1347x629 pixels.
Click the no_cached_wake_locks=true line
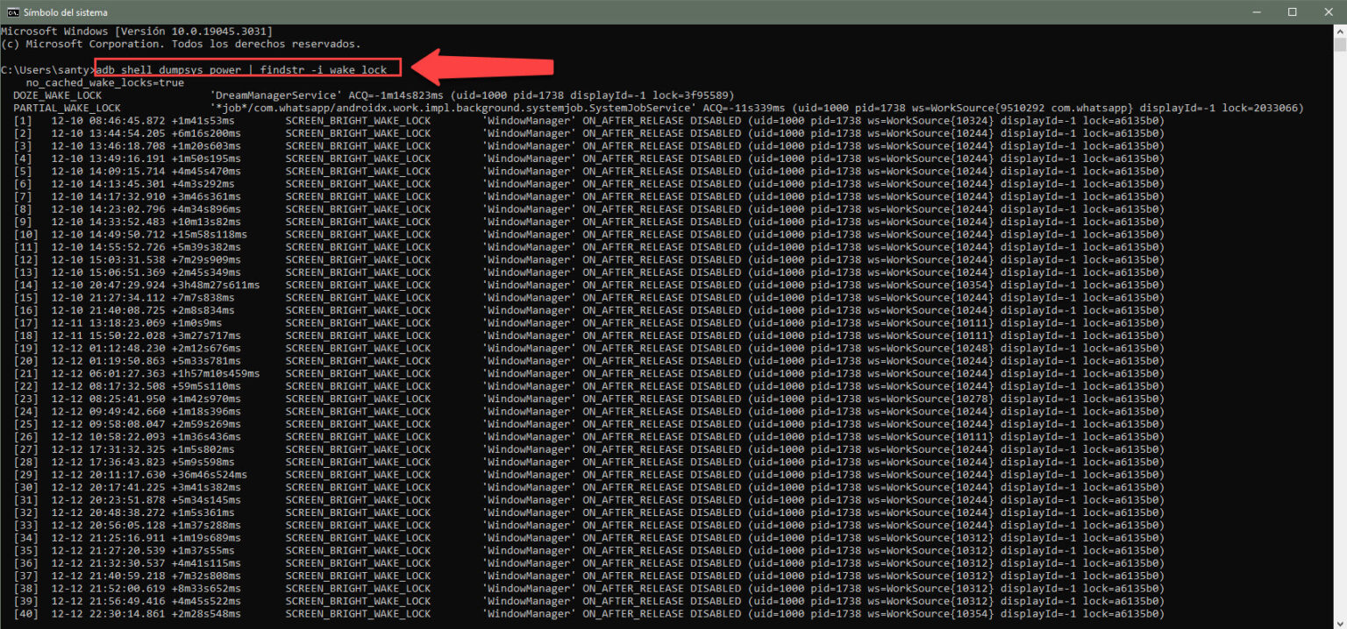coord(105,82)
